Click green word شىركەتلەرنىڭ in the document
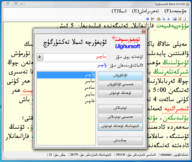 point(171,72)
